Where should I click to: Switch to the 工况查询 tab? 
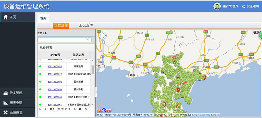[x=86, y=25]
